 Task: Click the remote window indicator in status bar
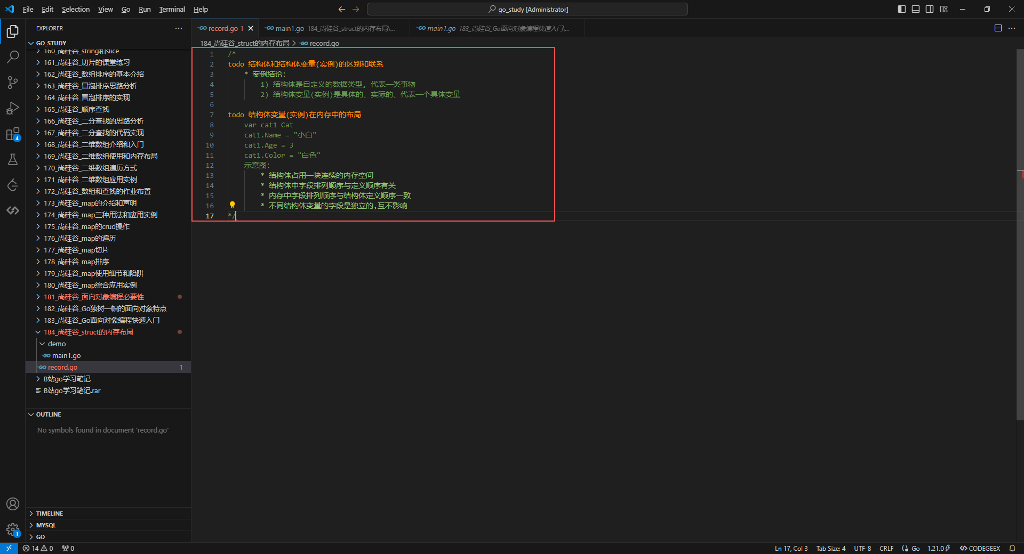point(9,548)
